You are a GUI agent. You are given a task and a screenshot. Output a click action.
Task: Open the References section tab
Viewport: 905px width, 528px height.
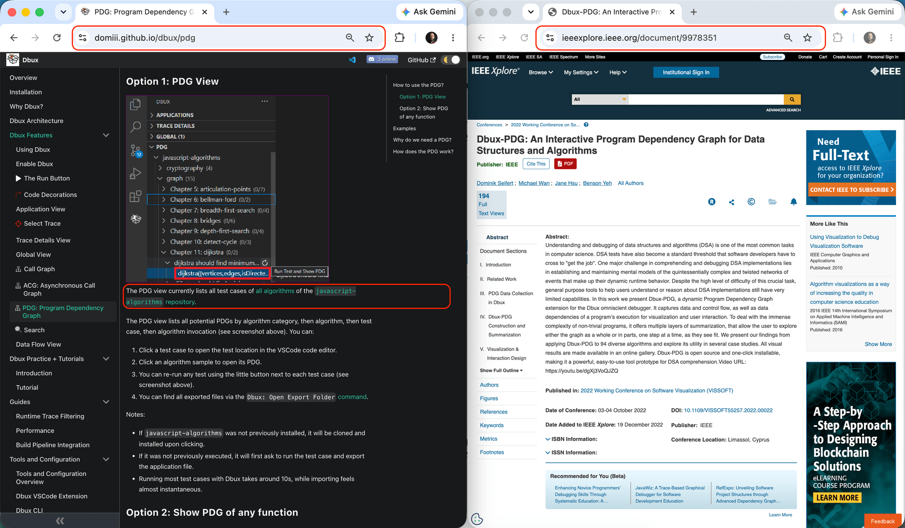pyautogui.click(x=494, y=412)
